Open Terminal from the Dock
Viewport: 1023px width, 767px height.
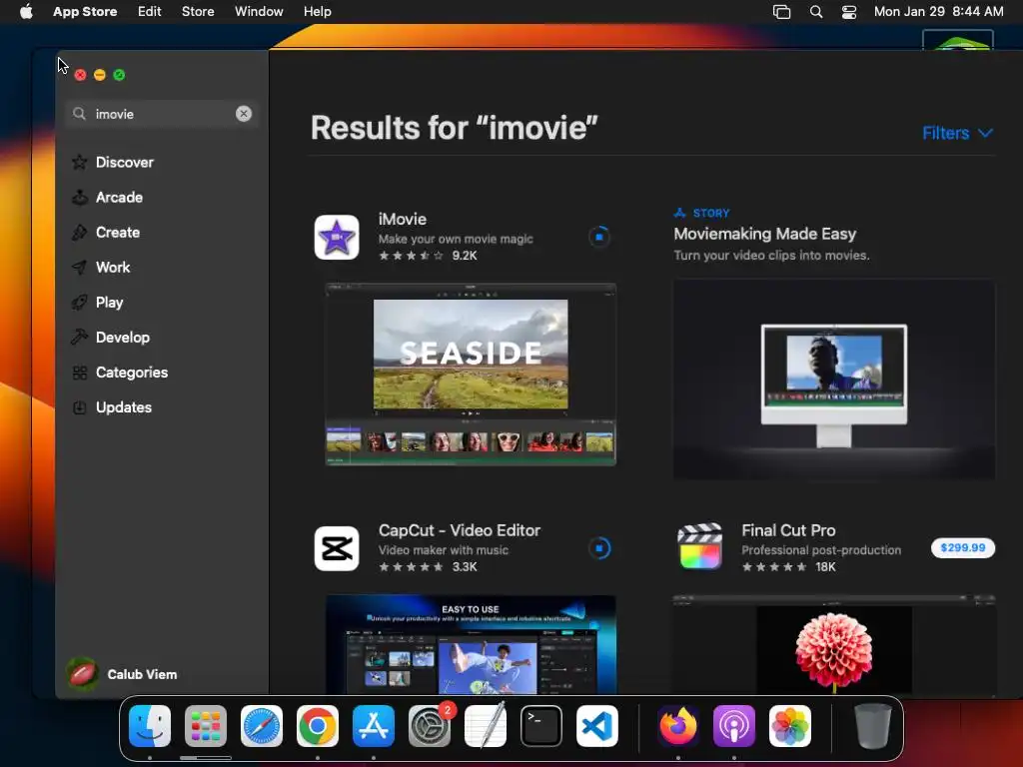(541, 726)
